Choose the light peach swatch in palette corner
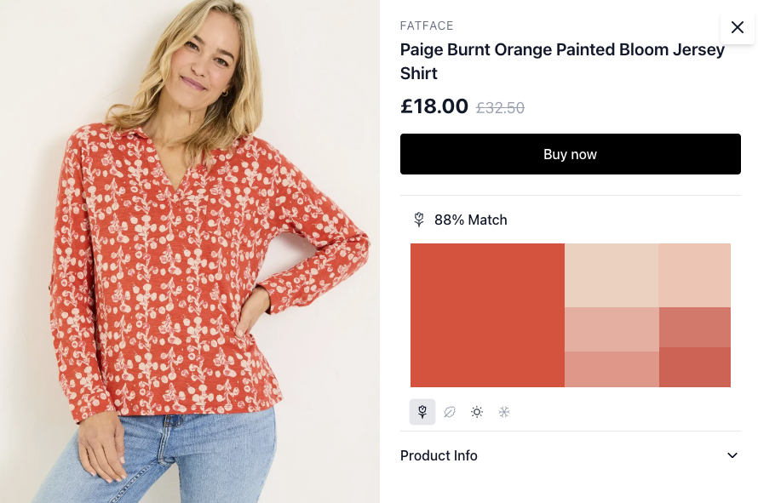 (694, 275)
